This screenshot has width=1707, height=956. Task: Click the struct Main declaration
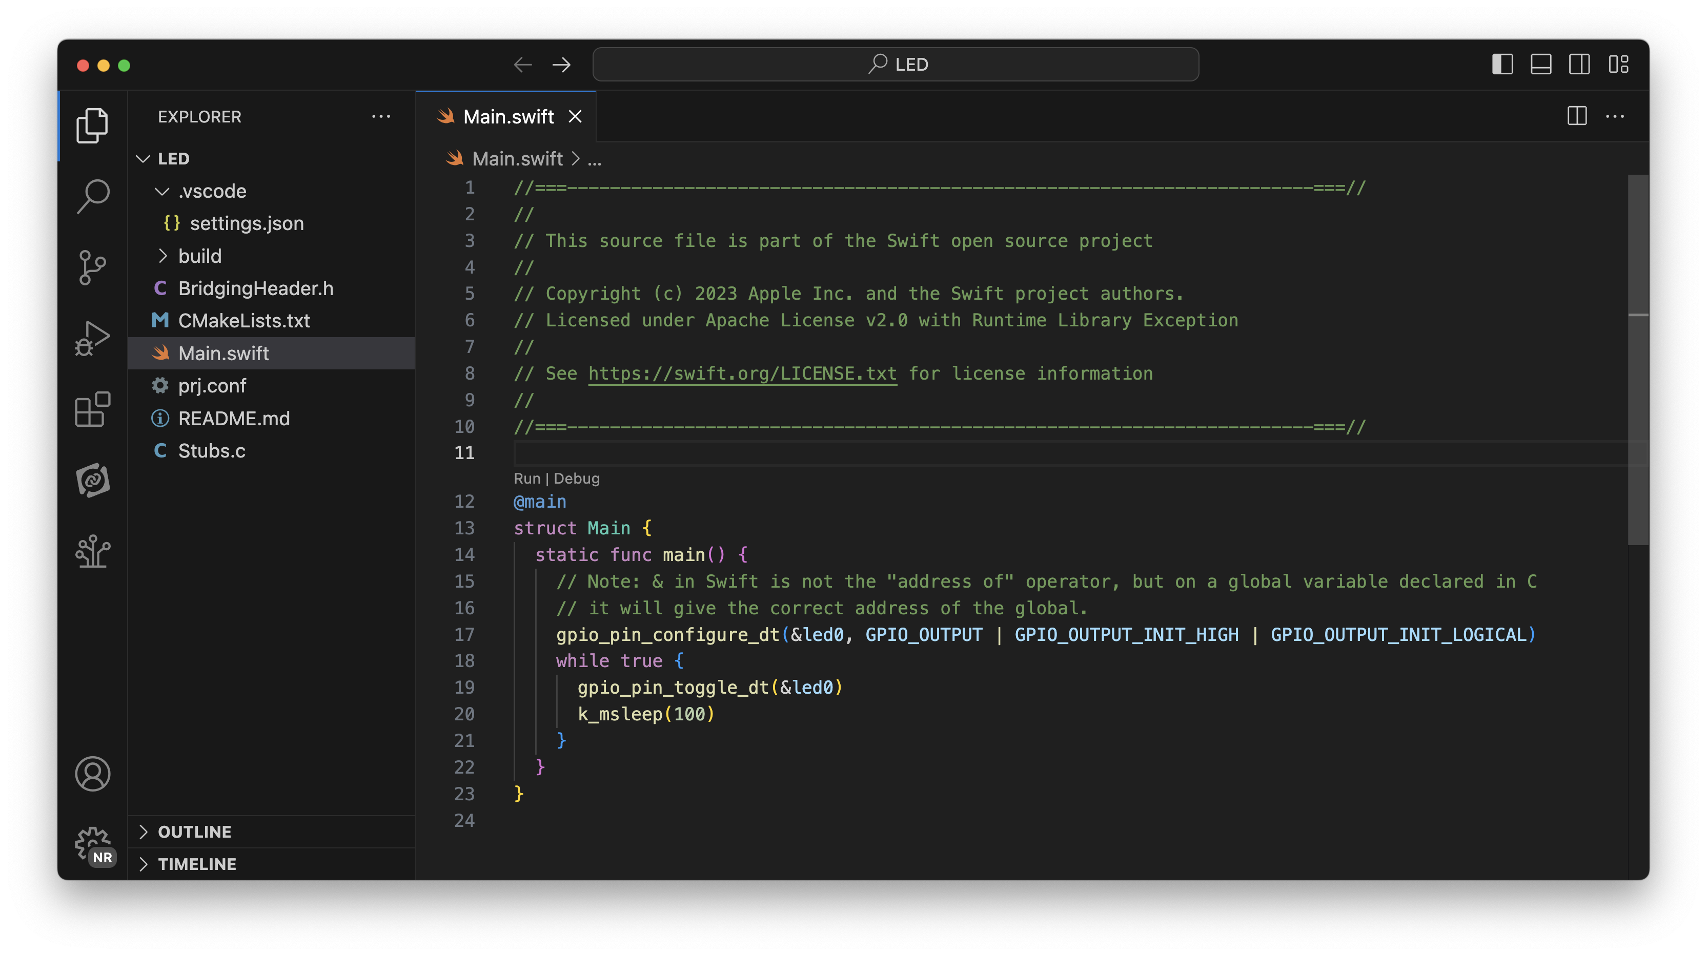[583, 528]
